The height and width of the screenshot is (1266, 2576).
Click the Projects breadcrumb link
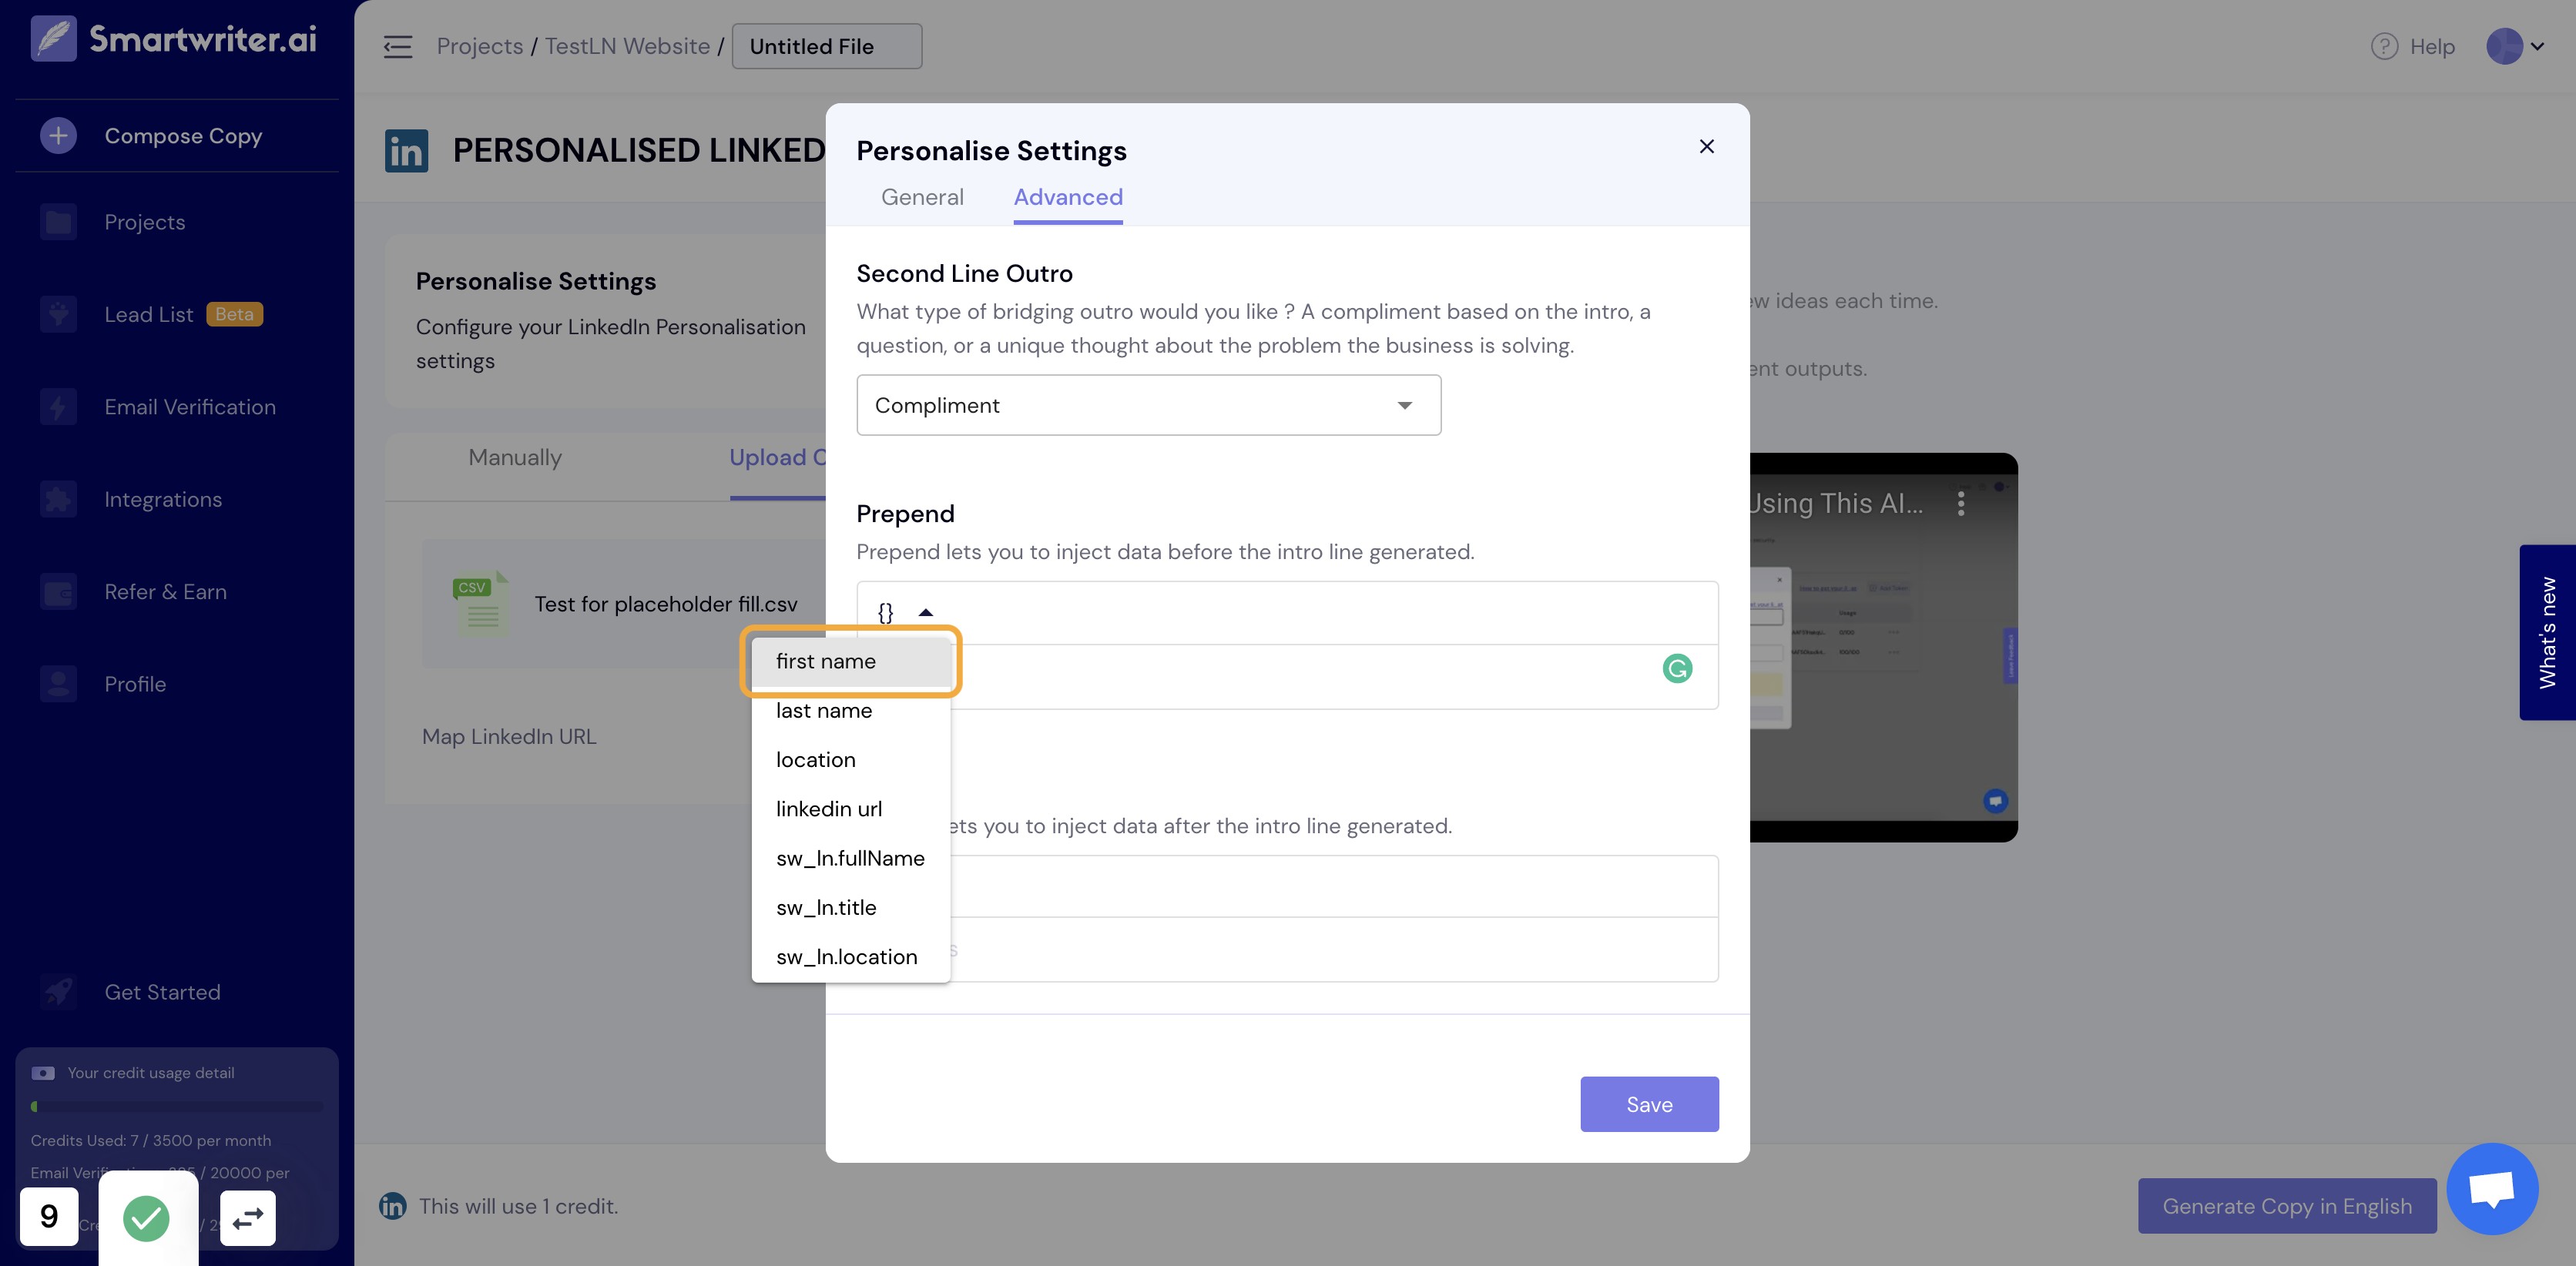[x=479, y=46]
